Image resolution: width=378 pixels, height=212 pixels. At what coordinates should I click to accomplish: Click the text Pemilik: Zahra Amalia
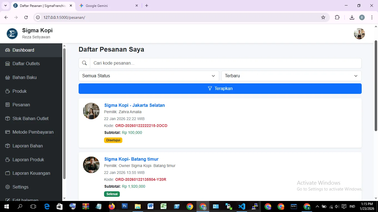[123, 112]
